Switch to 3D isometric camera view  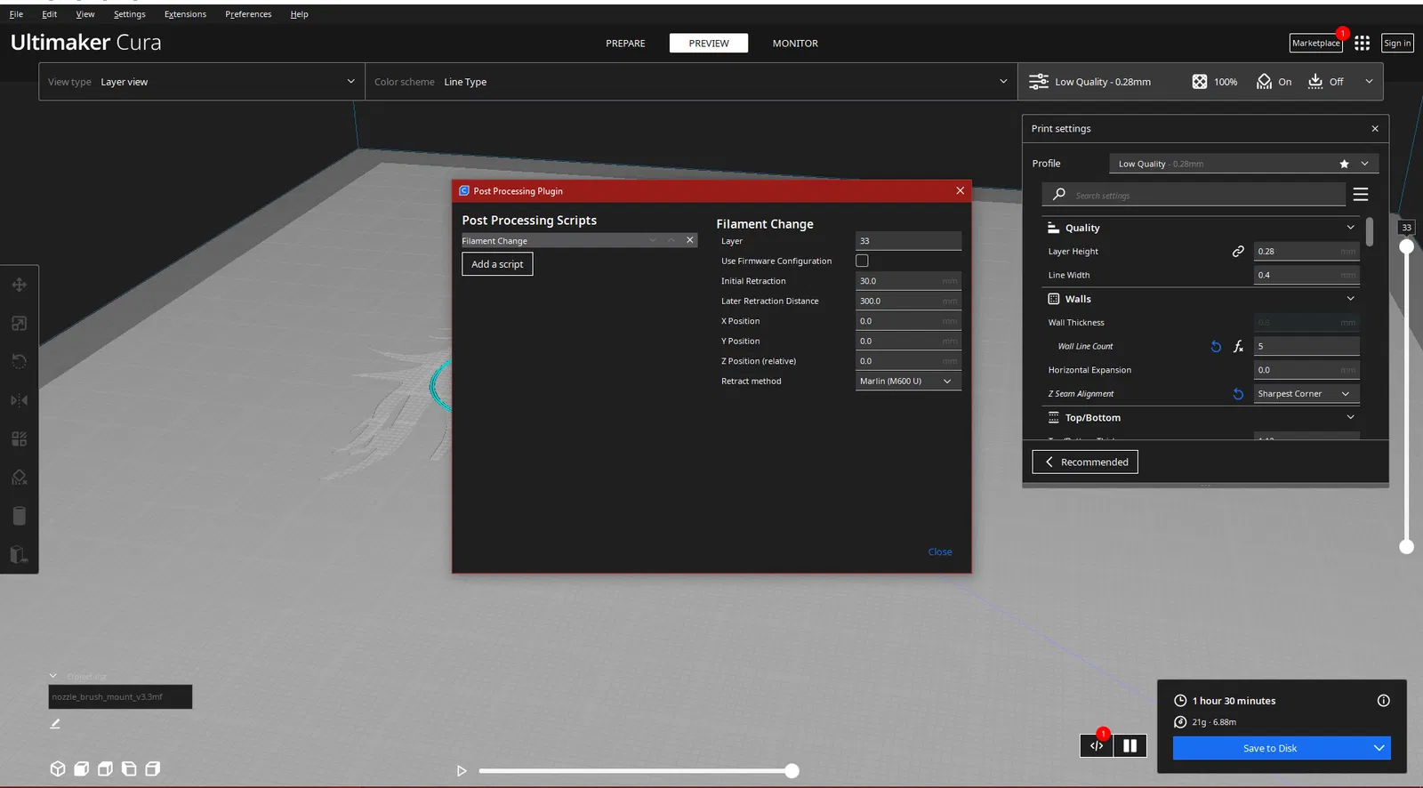(58, 768)
